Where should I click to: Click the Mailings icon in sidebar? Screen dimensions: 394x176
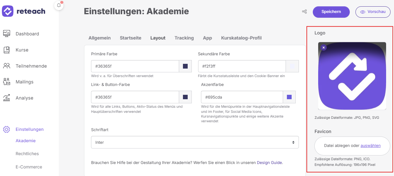(x=7, y=82)
